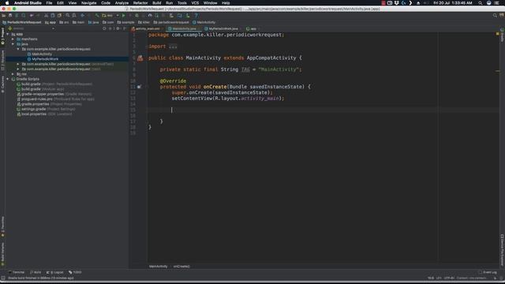Click the MainActivity breadcrumb in navigation bar

coord(204,23)
